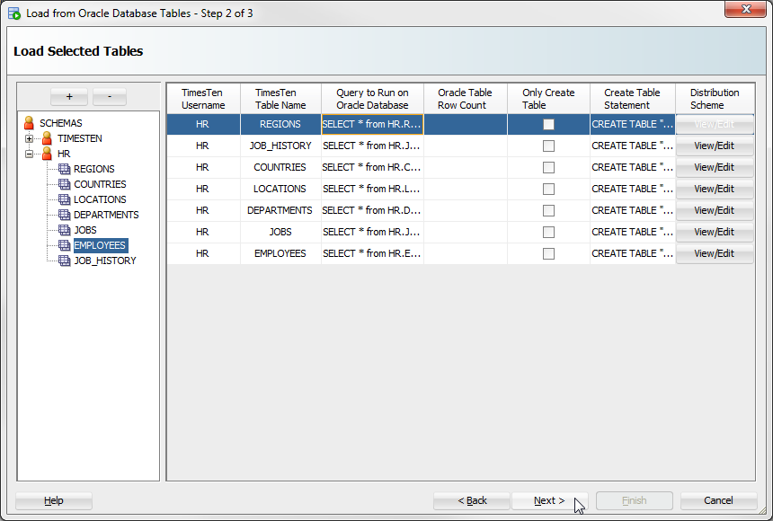The height and width of the screenshot is (521, 773).
Task: Select JOB_HISTORY in the schema tree
Action: pyautogui.click(x=105, y=260)
